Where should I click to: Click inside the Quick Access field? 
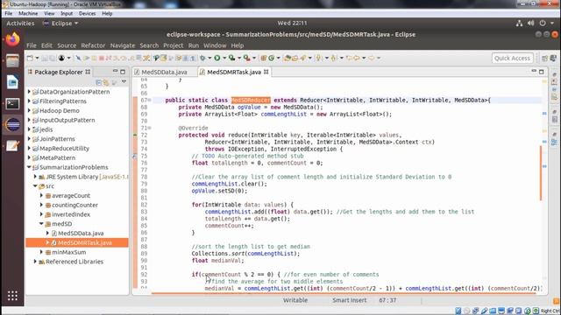[x=512, y=59]
